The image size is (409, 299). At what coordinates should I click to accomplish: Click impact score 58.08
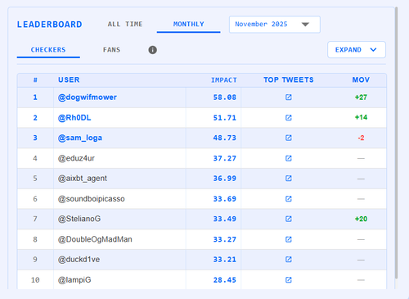click(225, 97)
